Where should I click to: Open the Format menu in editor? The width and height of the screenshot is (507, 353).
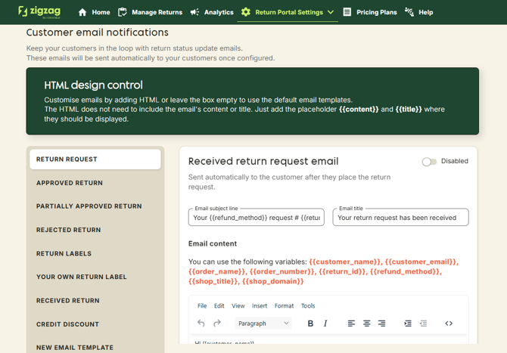click(x=284, y=306)
